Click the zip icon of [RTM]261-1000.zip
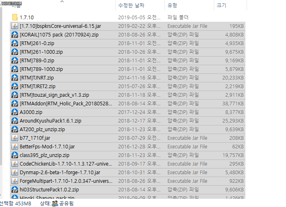 point(15,52)
